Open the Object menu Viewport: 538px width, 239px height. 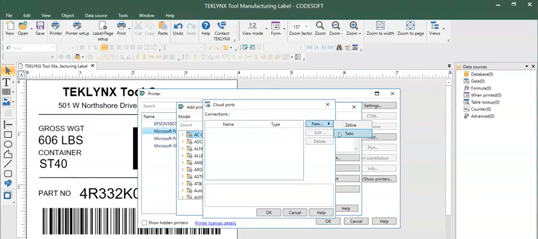pos(68,15)
